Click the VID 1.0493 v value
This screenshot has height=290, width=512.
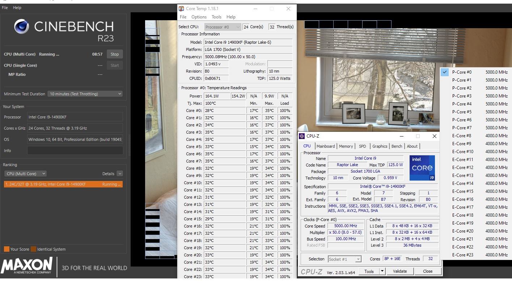[217, 64]
